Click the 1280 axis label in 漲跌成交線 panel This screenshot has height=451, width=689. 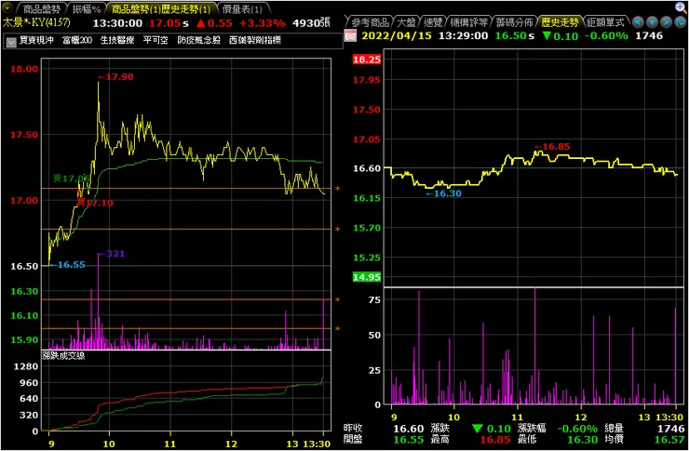[26, 366]
